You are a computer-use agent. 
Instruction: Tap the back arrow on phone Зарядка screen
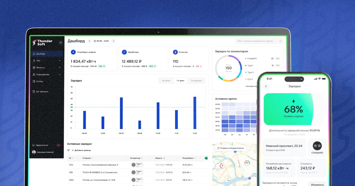click(266, 86)
